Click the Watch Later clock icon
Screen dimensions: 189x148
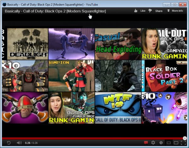[161, 143]
